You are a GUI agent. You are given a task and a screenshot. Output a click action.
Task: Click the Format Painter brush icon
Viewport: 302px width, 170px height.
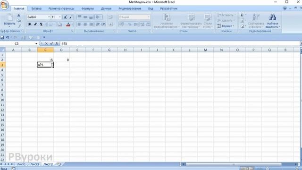click(x=19, y=25)
